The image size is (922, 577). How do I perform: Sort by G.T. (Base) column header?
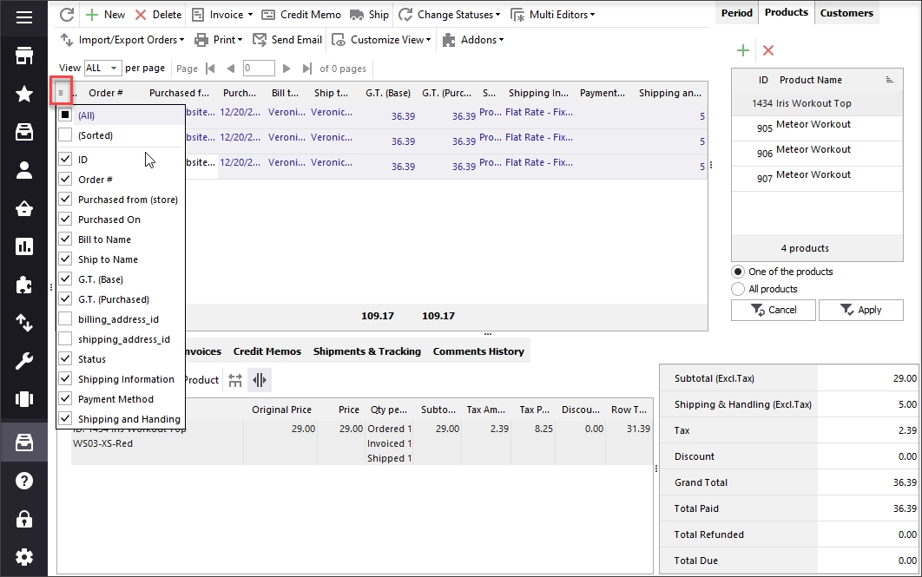pos(387,93)
